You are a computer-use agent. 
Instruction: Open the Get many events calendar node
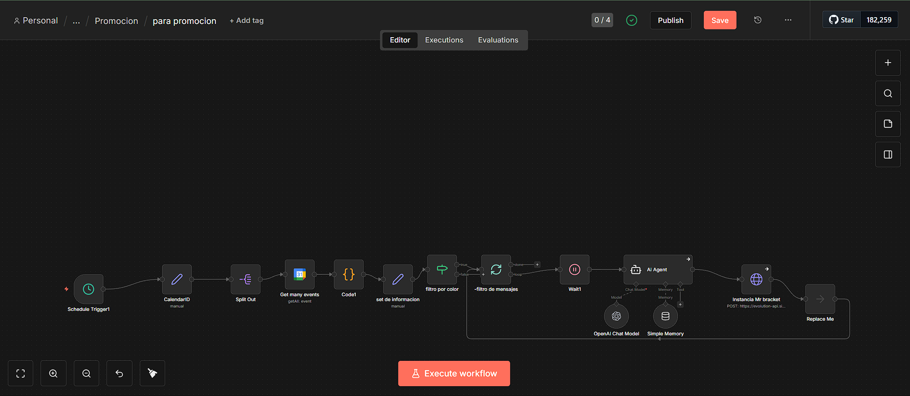[x=300, y=274]
